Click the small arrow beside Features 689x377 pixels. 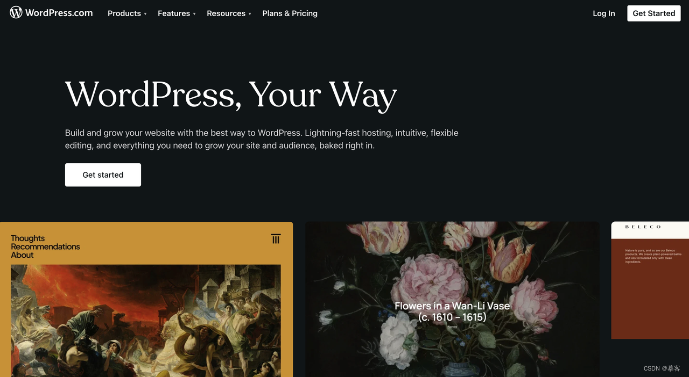point(194,14)
